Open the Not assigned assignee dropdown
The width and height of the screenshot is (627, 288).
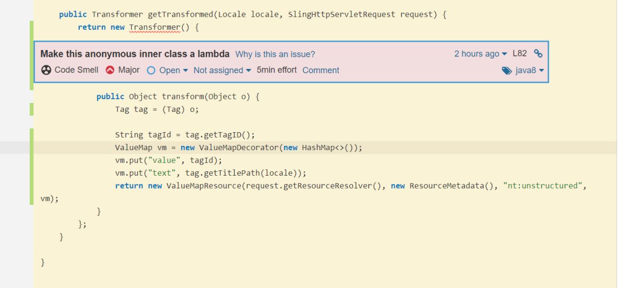pos(222,70)
